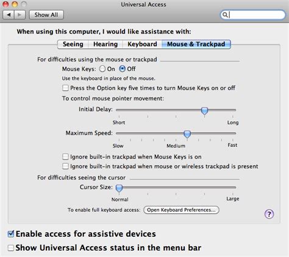Check Ignore trackpad when wireless trackpad present
Viewport: 289px width, 257px height.
coord(65,166)
